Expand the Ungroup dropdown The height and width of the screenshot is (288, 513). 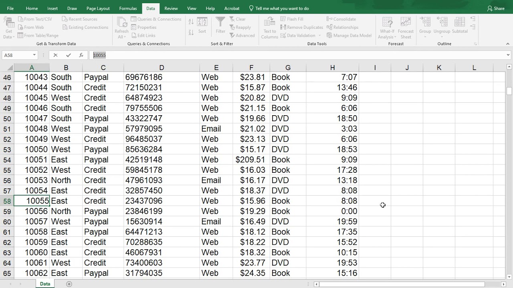[x=442, y=37]
